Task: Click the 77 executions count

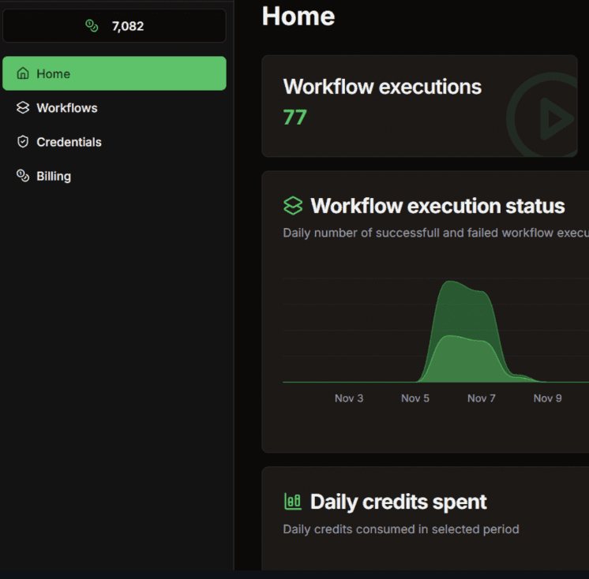Action: click(x=294, y=117)
